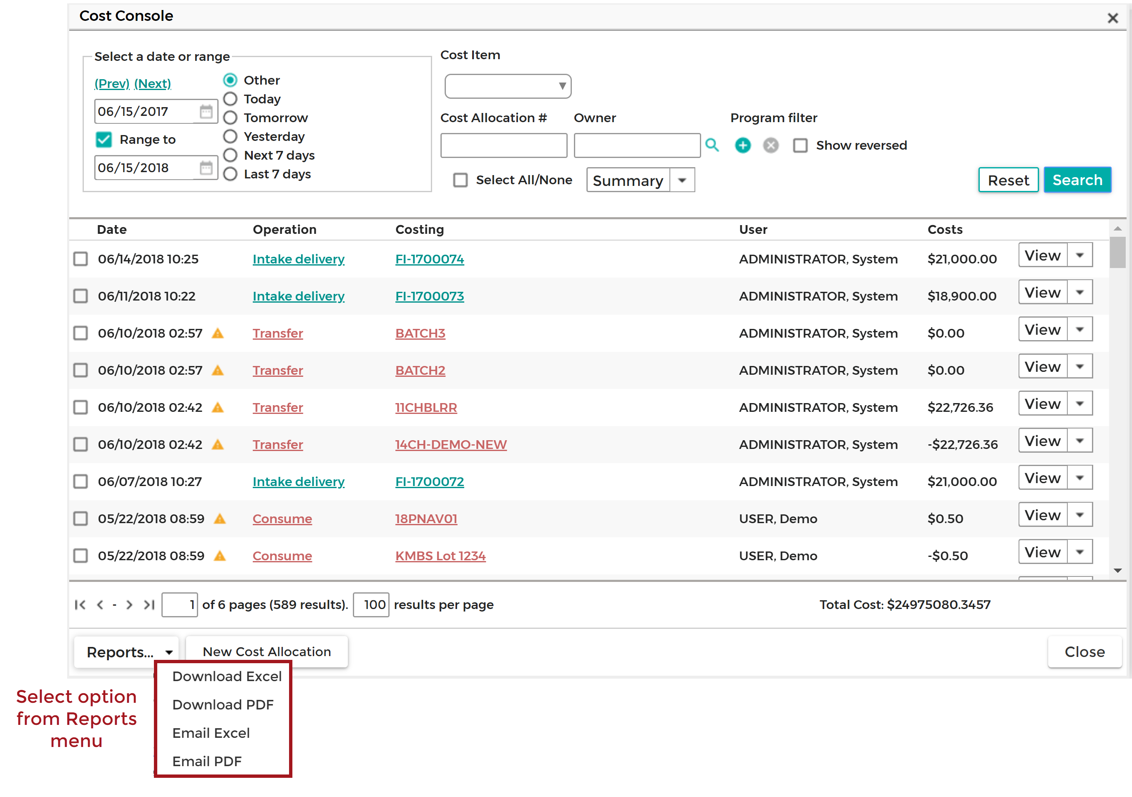Click New Cost Allocation button
1132x797 pixels.
pos(267,652)
